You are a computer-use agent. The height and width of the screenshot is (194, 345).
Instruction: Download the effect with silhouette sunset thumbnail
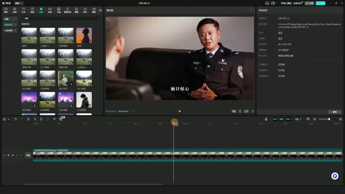pyautogui.click(x=89, y=41)
